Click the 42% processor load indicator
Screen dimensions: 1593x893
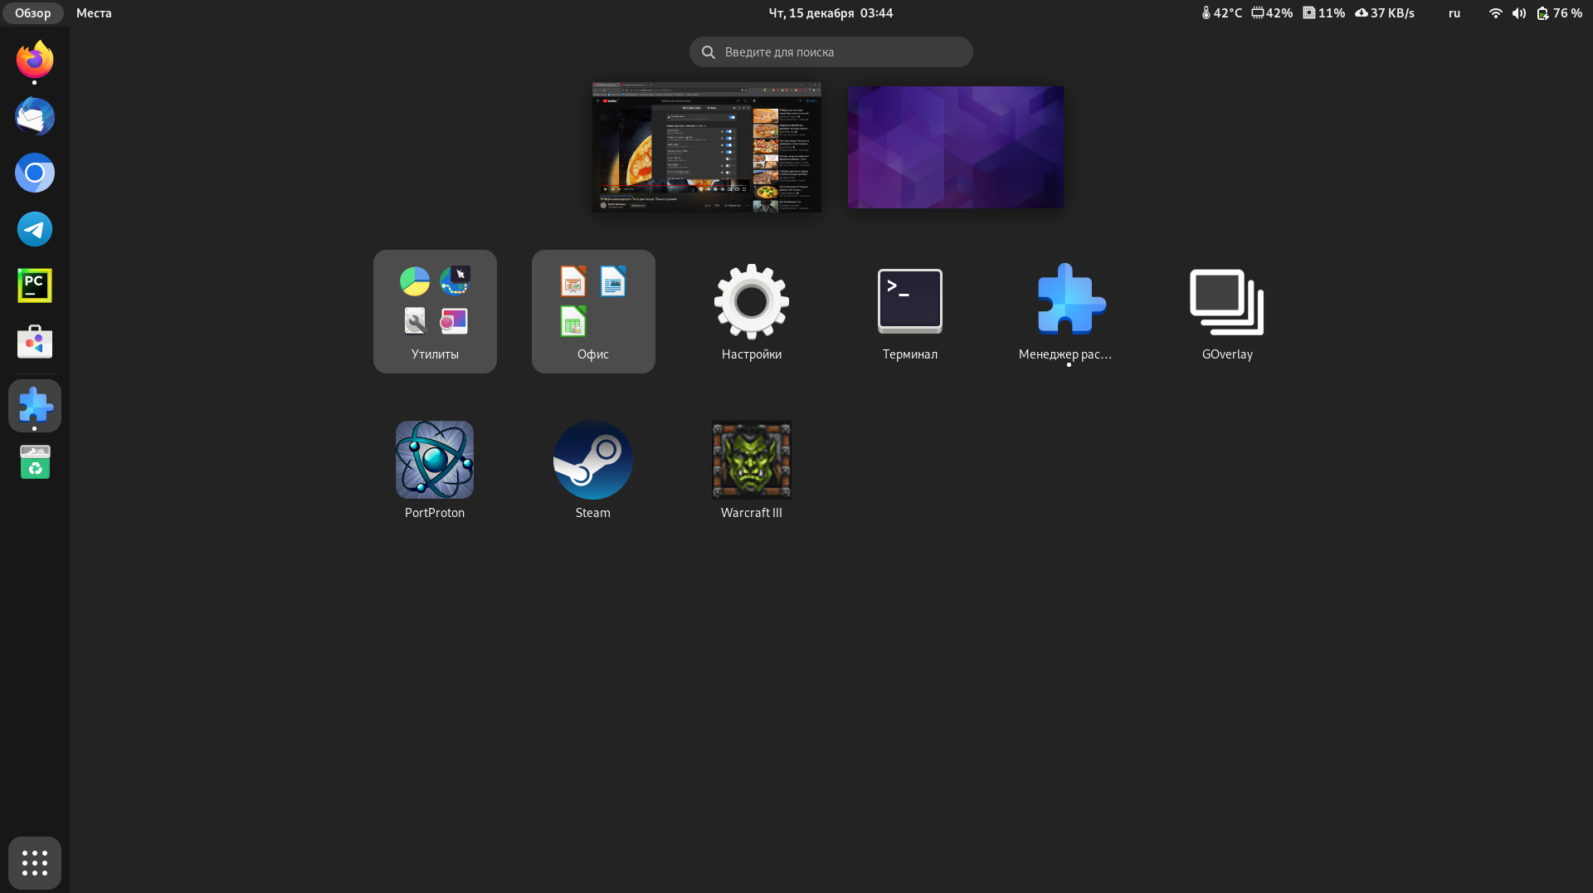(x=1272, y=13)
